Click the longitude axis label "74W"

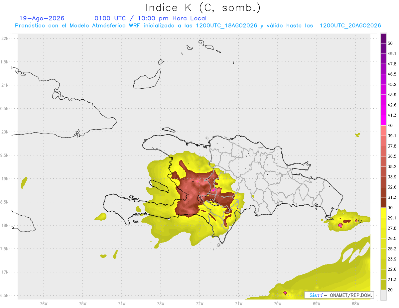[x=122, y=303]
